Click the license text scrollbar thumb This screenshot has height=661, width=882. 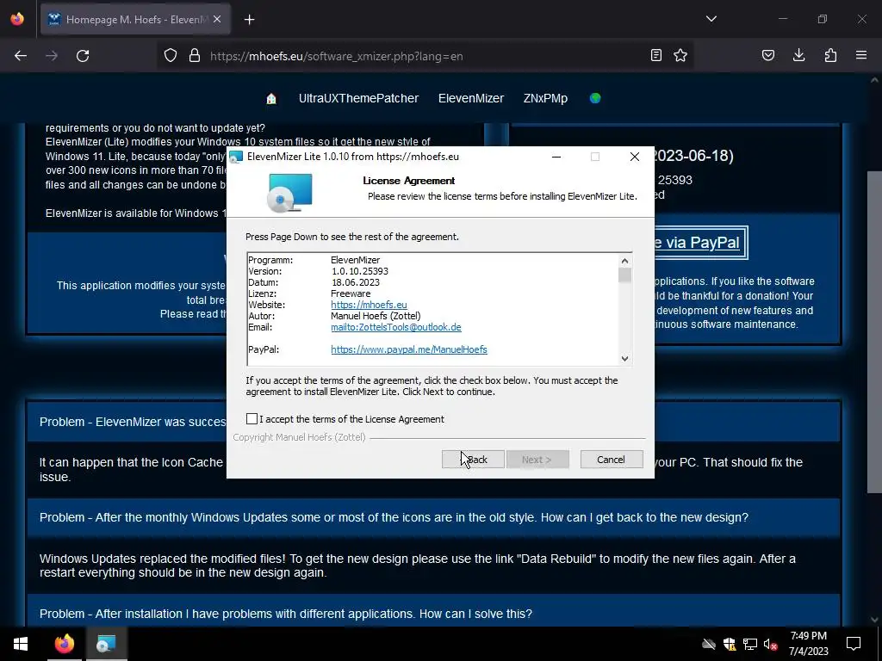[624, 275]
